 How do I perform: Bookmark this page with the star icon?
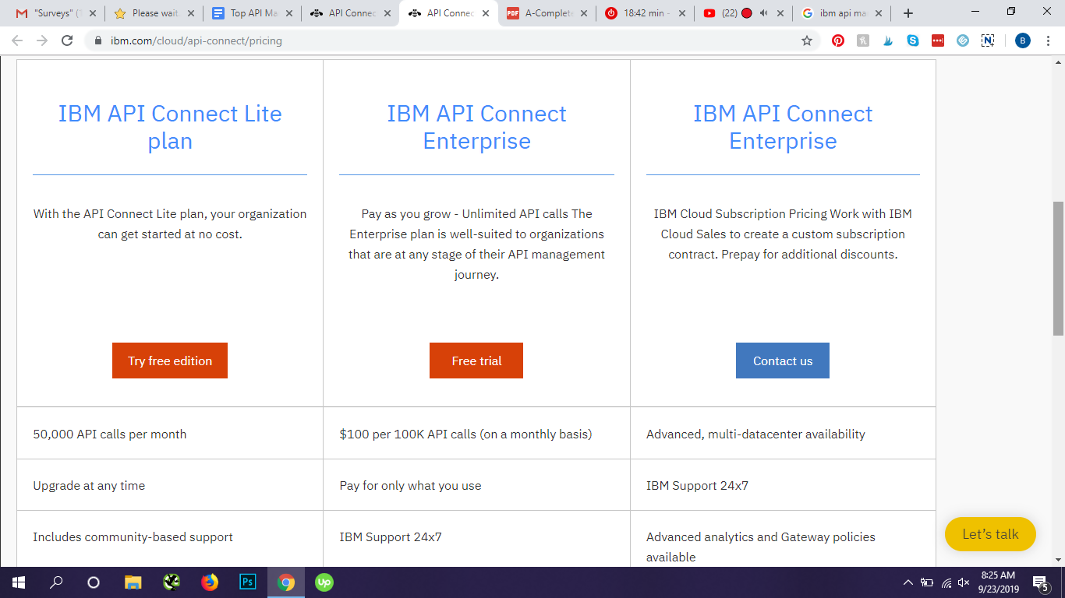click(x=807, y=41)
